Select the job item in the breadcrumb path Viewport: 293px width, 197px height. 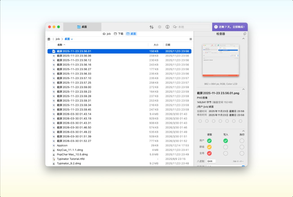[x=57, y=39]
